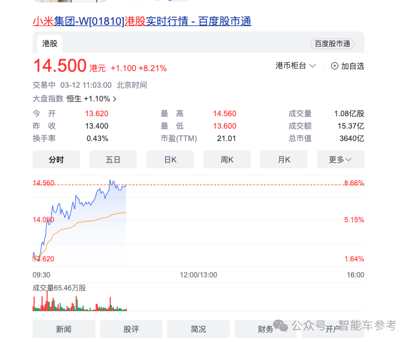Click the 最高 value 14.560 in stats
Image resolution: width=410 pixels, height=342 pixels.
(225, 114)
